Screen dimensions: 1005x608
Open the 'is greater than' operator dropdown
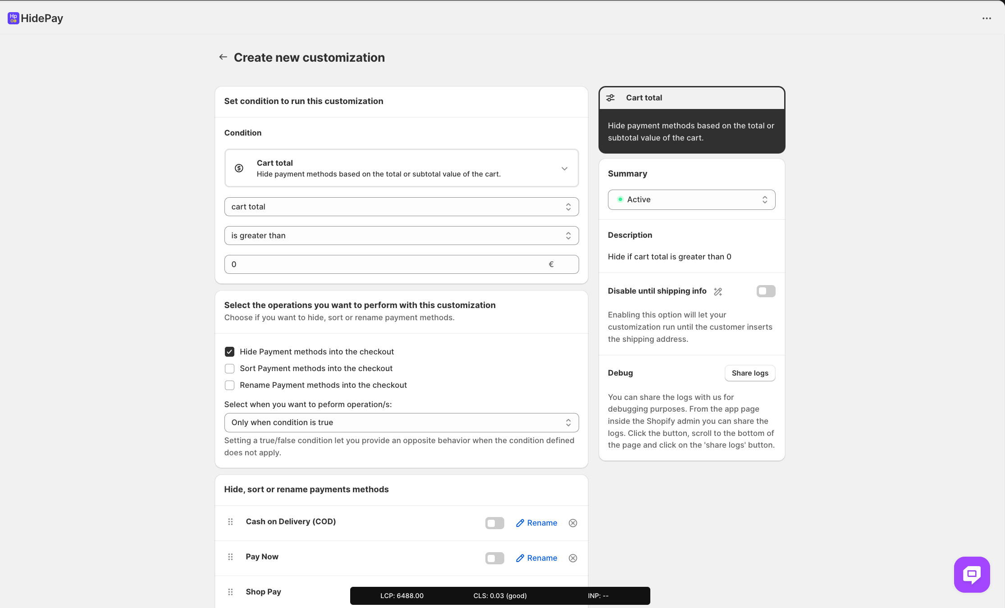pyautogui.click(x=401, y=236)
